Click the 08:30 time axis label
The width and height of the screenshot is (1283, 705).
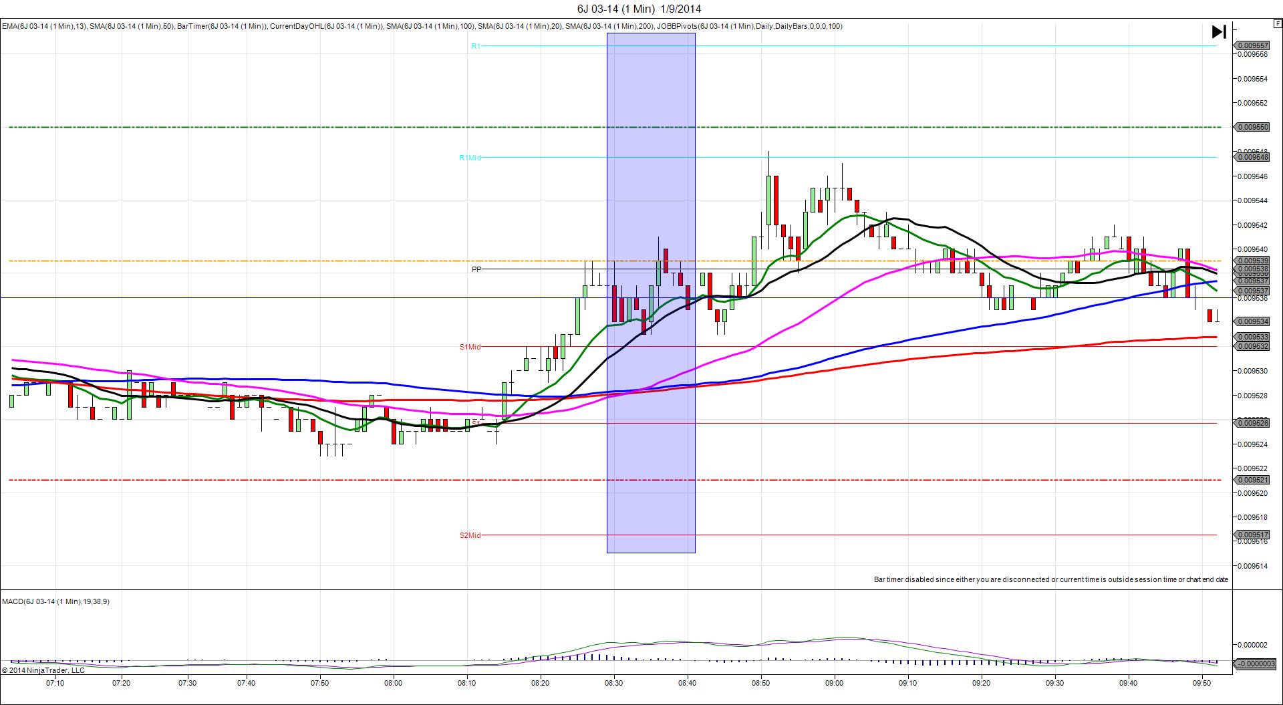coord(613,683)
